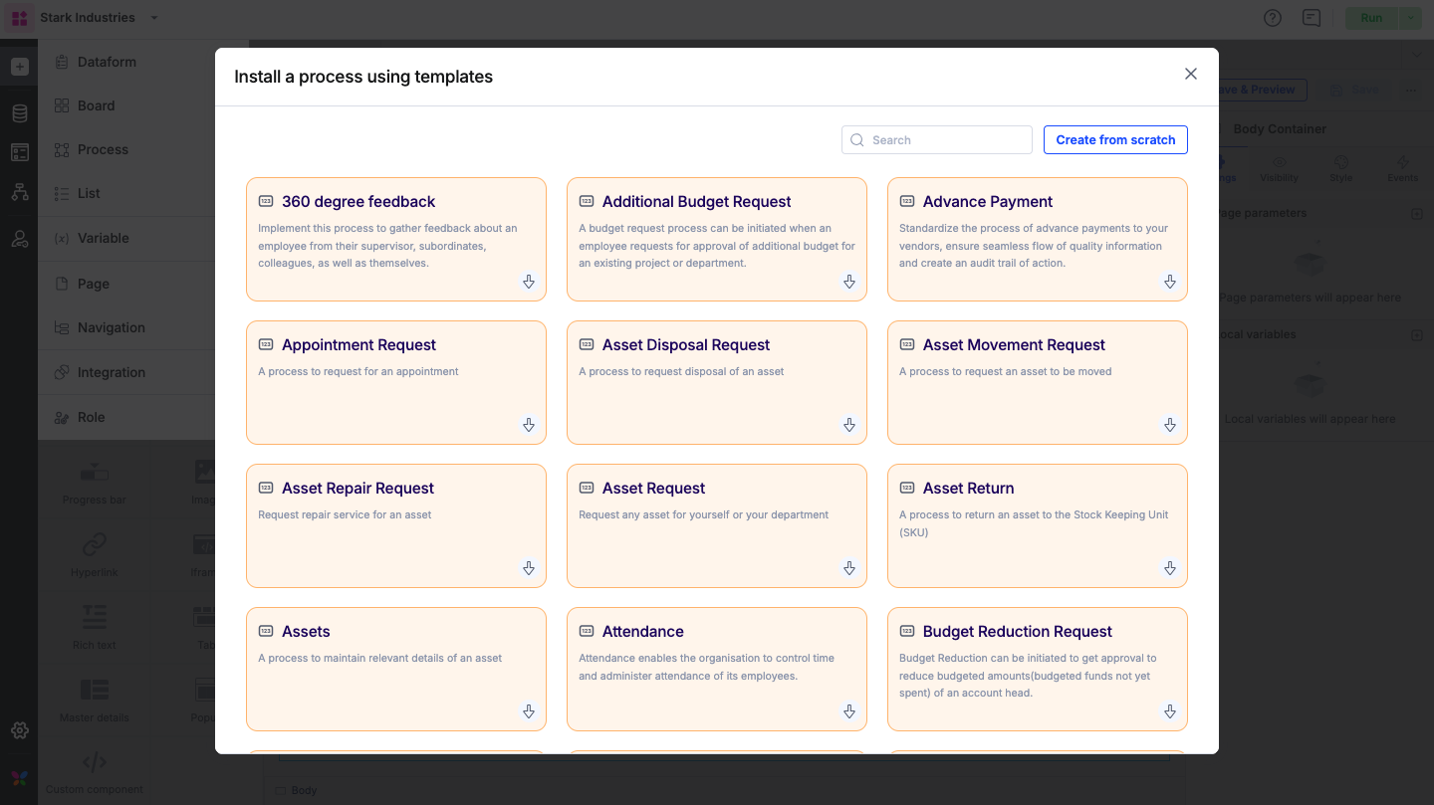
Task: Install the Additional Budget Request template
Action: tap(849, 283)
